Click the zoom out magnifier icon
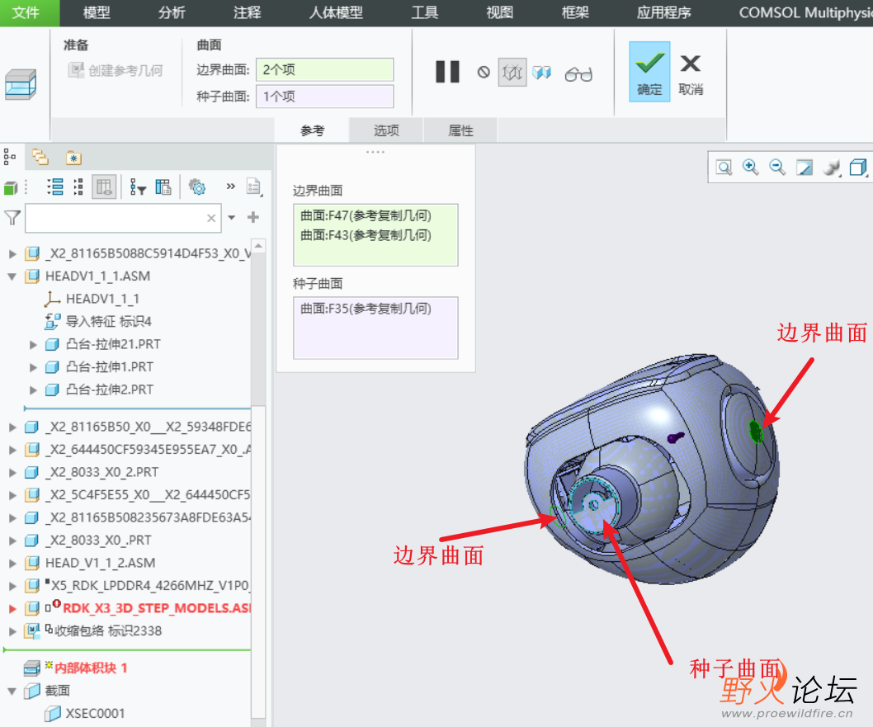The image size is (873, 727). [x=777, y=167]
